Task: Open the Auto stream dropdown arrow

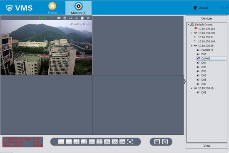Action: coord(52,18)
